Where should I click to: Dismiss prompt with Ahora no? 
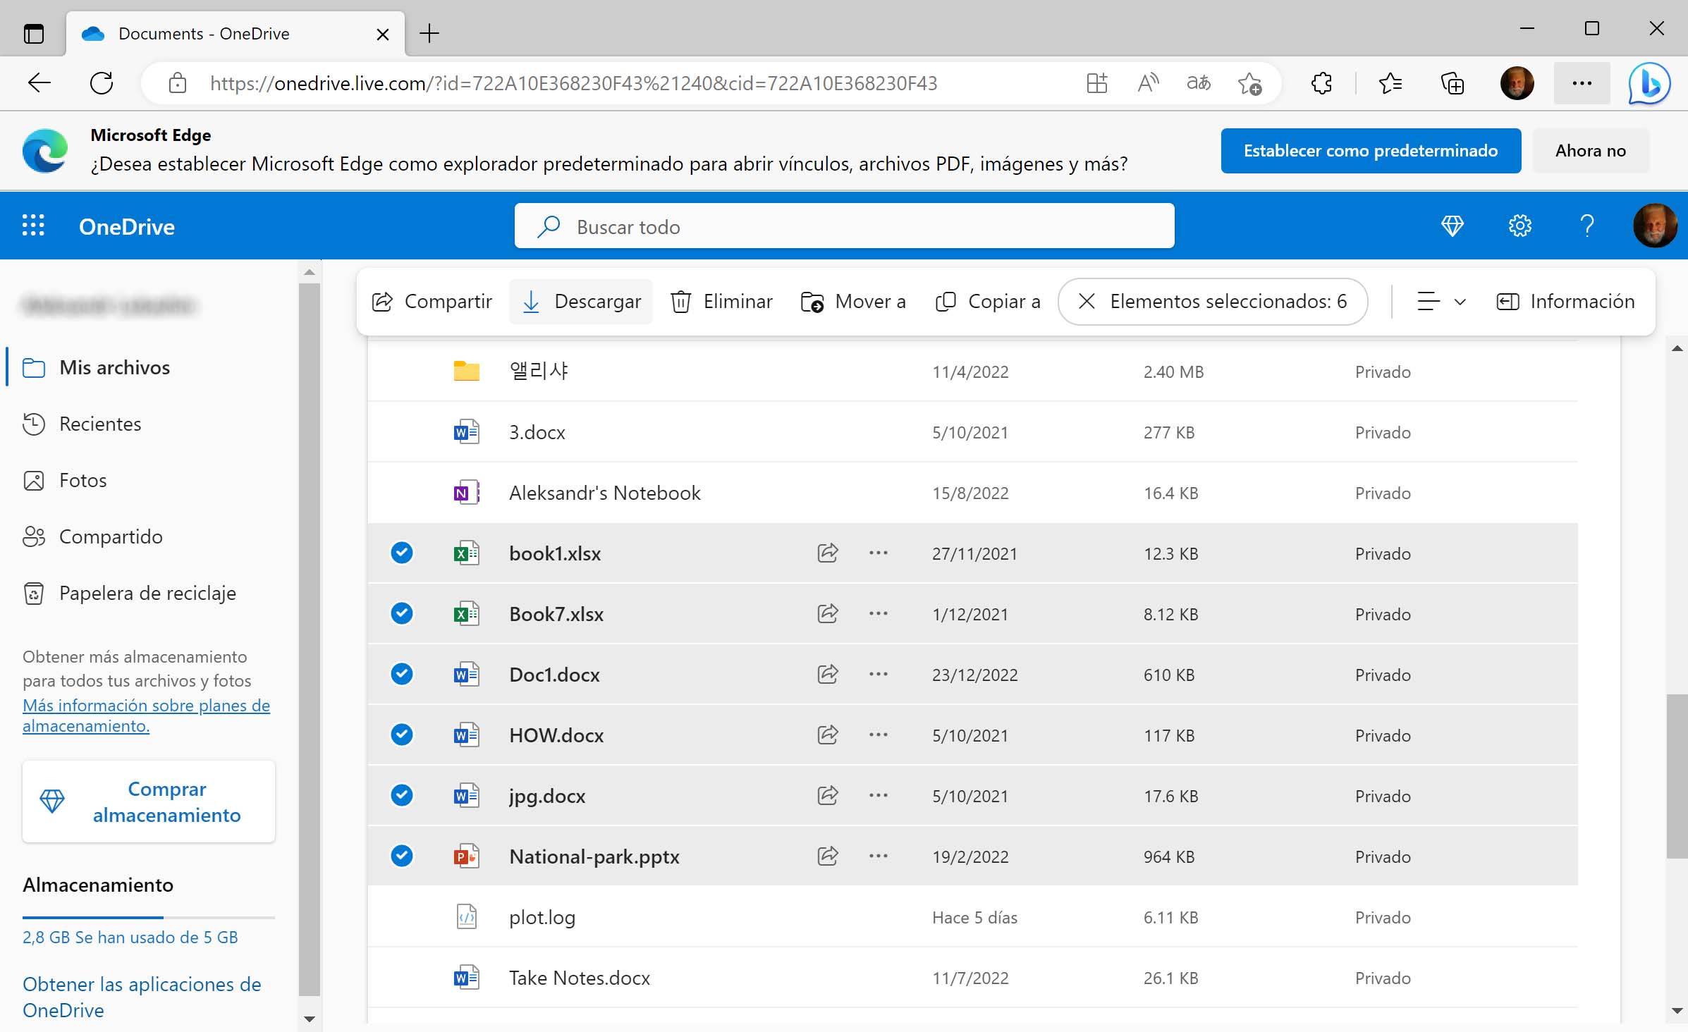pyautogui.click(x=1591, y=151)
